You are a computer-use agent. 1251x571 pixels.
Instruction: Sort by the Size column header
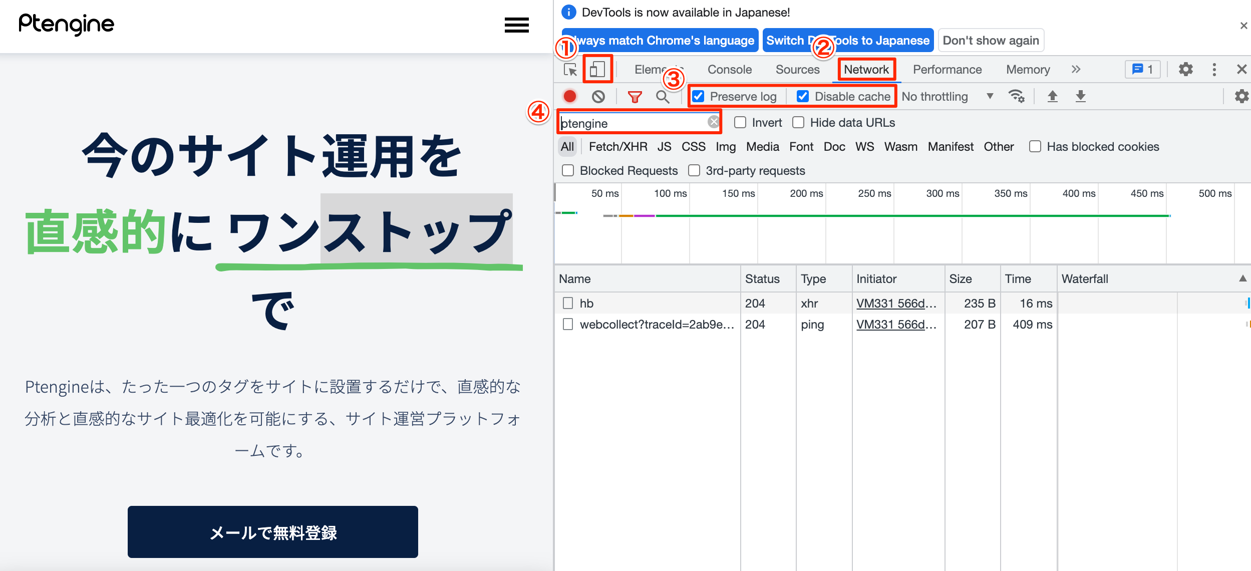[x=973, y=278]
